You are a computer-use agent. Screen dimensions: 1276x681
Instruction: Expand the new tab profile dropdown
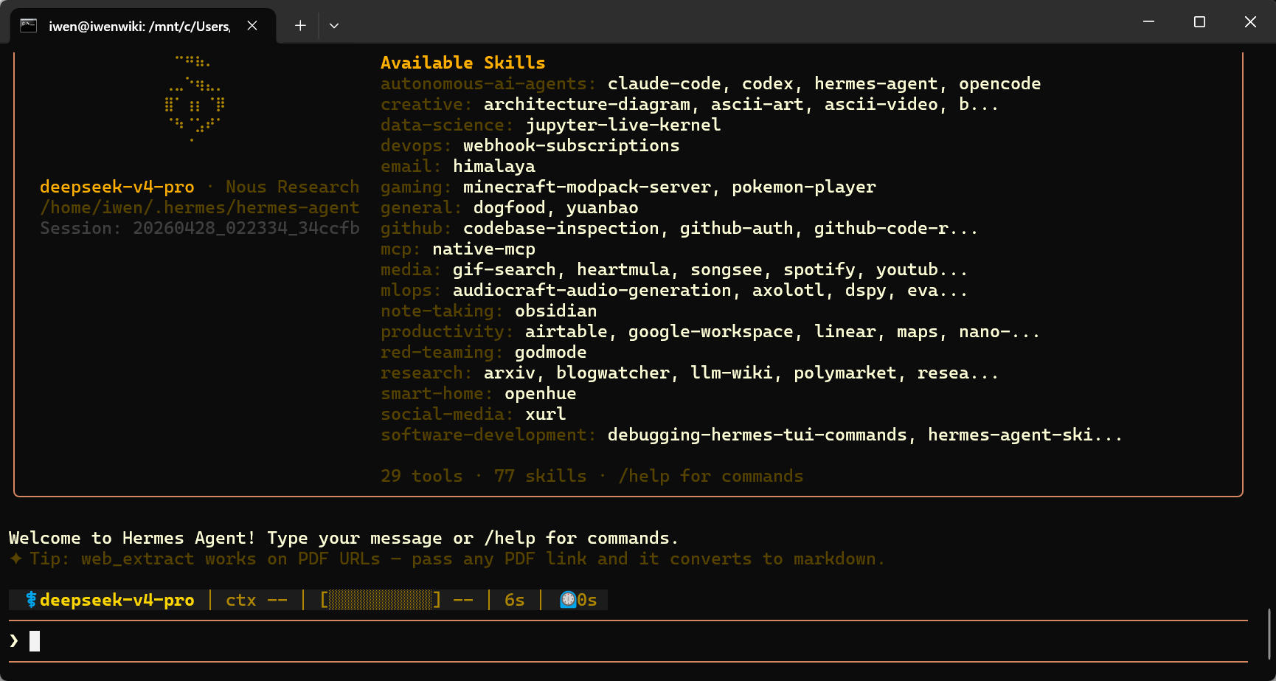[334, 26]
